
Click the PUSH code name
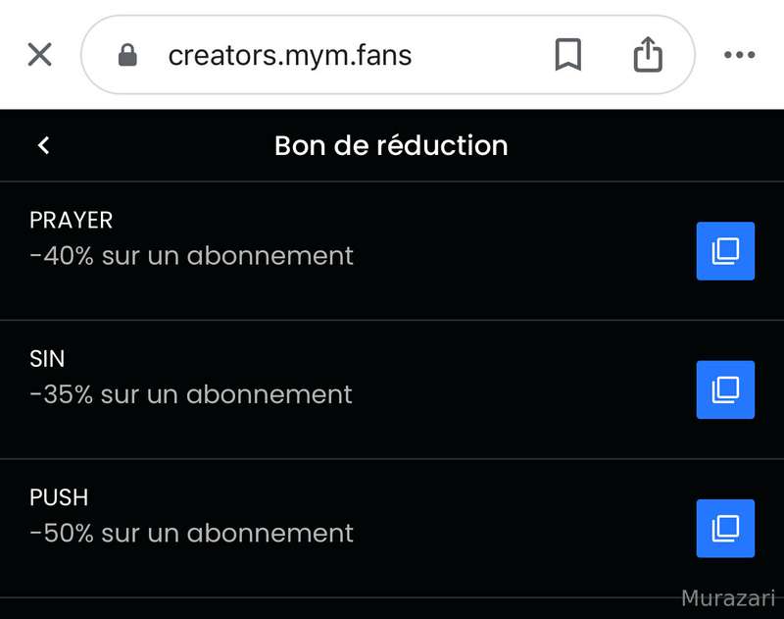point(59,497)
